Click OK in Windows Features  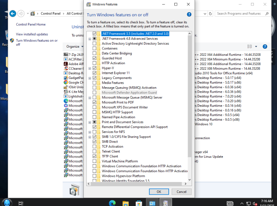159,192
